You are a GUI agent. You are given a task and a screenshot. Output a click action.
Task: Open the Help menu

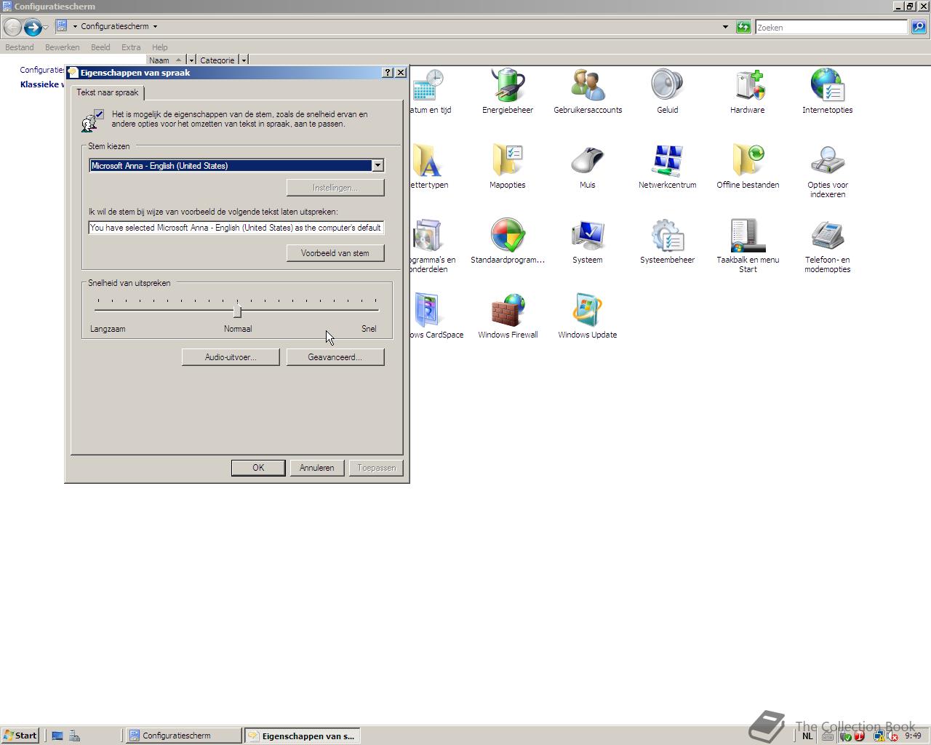[159, 47]
